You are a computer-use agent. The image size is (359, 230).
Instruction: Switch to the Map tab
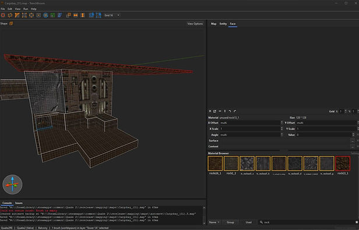tap(214, 24)
